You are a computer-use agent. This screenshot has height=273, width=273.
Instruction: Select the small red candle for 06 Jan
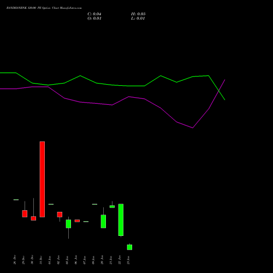(77, 221)
